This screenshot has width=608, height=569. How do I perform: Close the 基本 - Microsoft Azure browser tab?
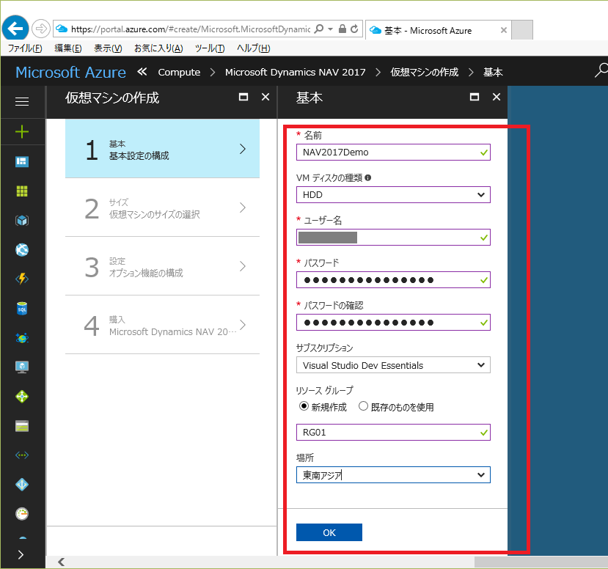(504, 30)
